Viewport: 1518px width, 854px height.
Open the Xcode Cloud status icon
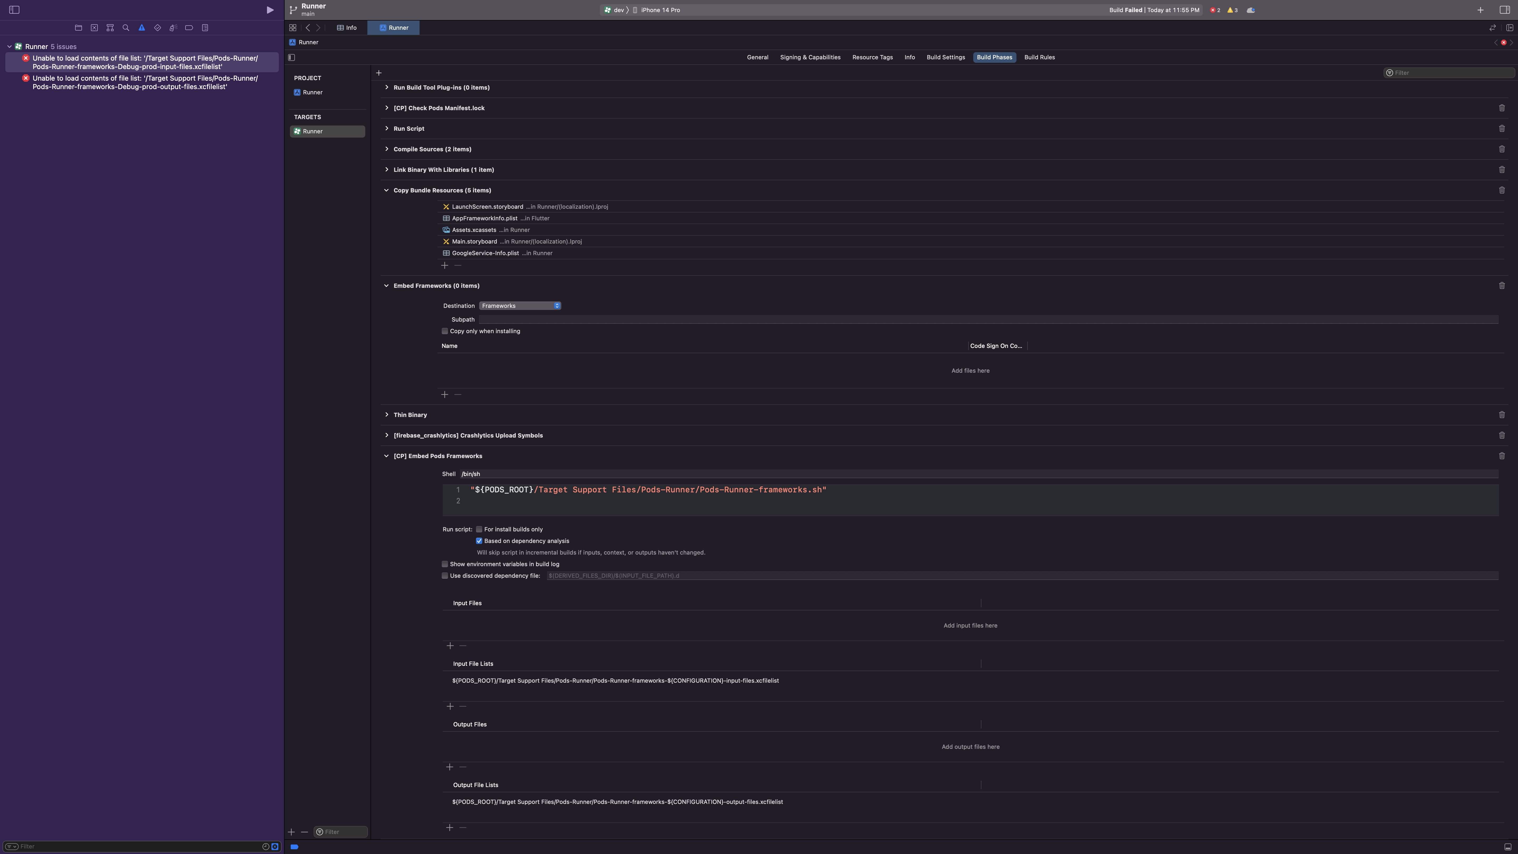click(x=1251, y=10)
